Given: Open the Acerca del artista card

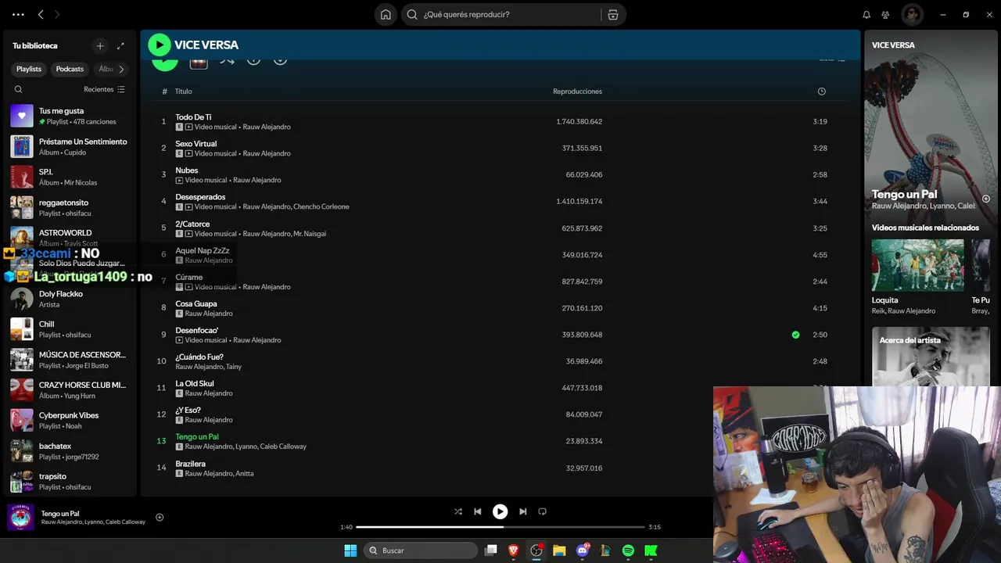Looking at the screenshot, I should point(931,357).
